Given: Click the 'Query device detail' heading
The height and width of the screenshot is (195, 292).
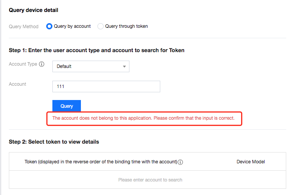Looking at the screenshot, I should (x=34, y=10).
